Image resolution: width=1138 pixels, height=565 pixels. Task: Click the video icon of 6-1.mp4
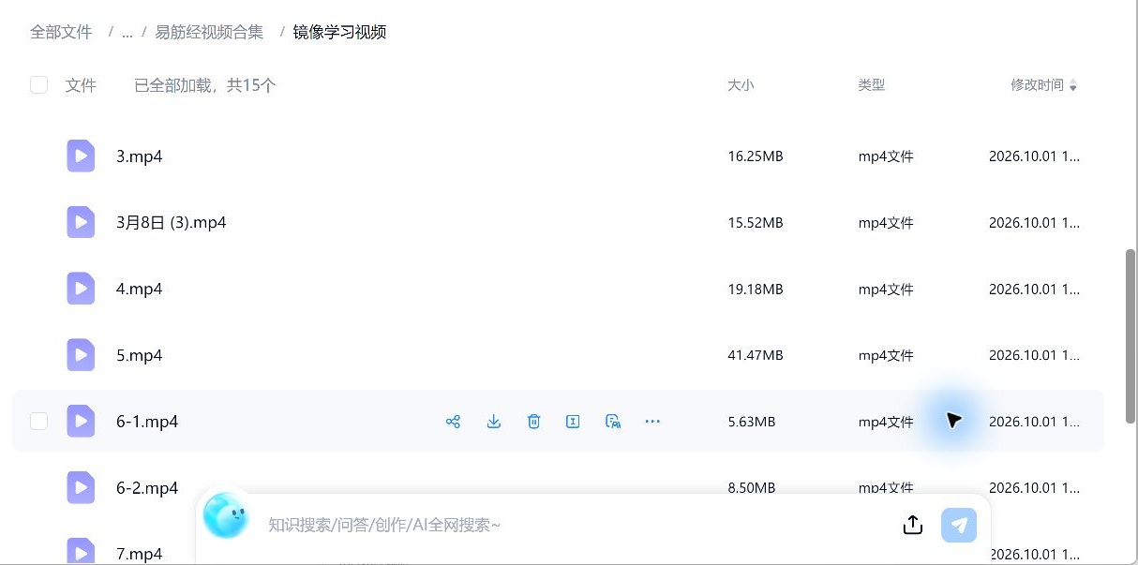[81, 422]
